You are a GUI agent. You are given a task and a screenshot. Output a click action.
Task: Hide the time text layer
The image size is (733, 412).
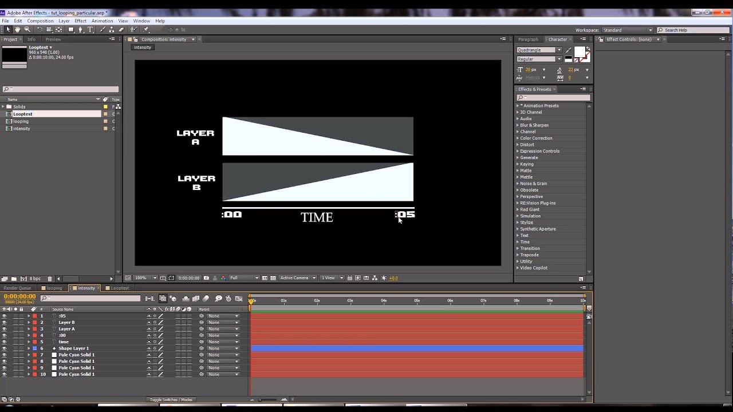click(4, 342)
